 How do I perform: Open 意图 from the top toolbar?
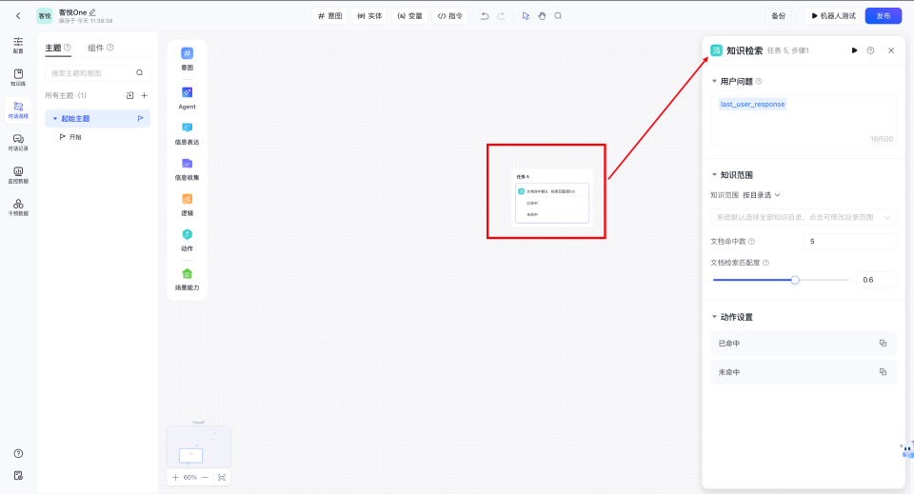[330, 16]
